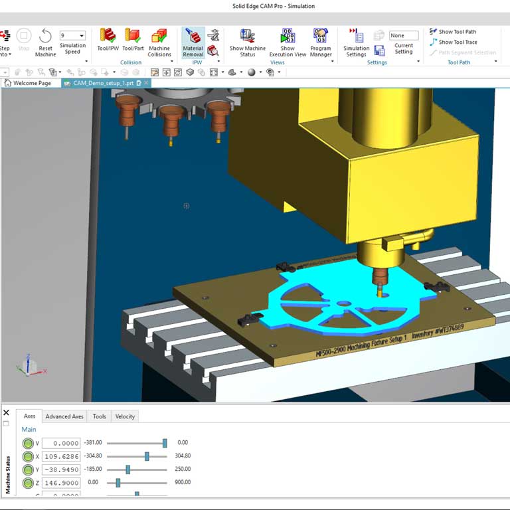
Task: Close the CAM_Demo_setup_1.prt tab
Action: click(146, 83)
